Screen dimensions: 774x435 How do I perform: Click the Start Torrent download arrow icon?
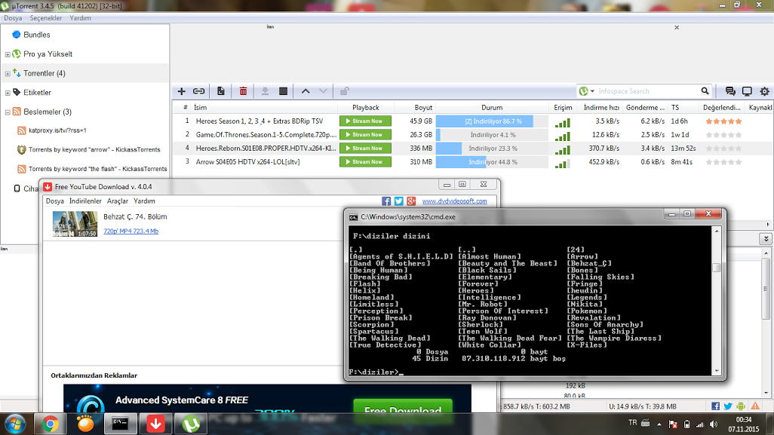click(x=265, y=91)
